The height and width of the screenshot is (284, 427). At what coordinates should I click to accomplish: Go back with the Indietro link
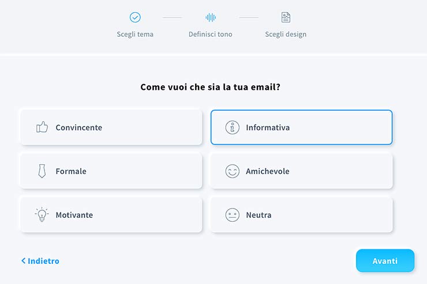tap(40, 261)
